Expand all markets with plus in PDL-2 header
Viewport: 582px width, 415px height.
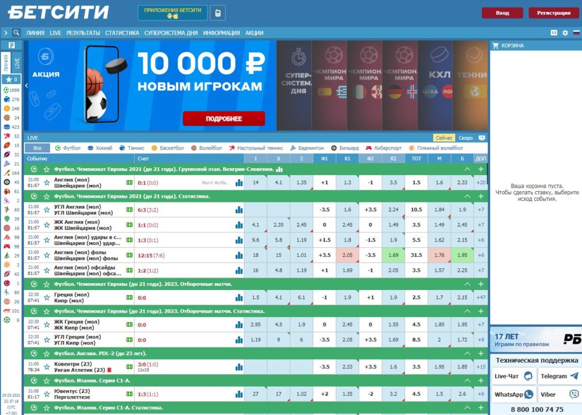coord(481,354)
